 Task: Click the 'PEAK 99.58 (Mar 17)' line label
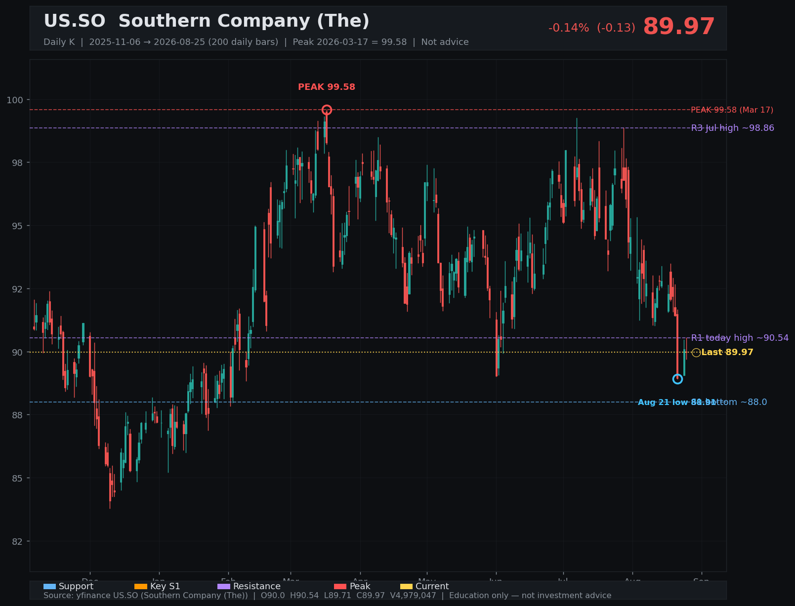[732, 110]
